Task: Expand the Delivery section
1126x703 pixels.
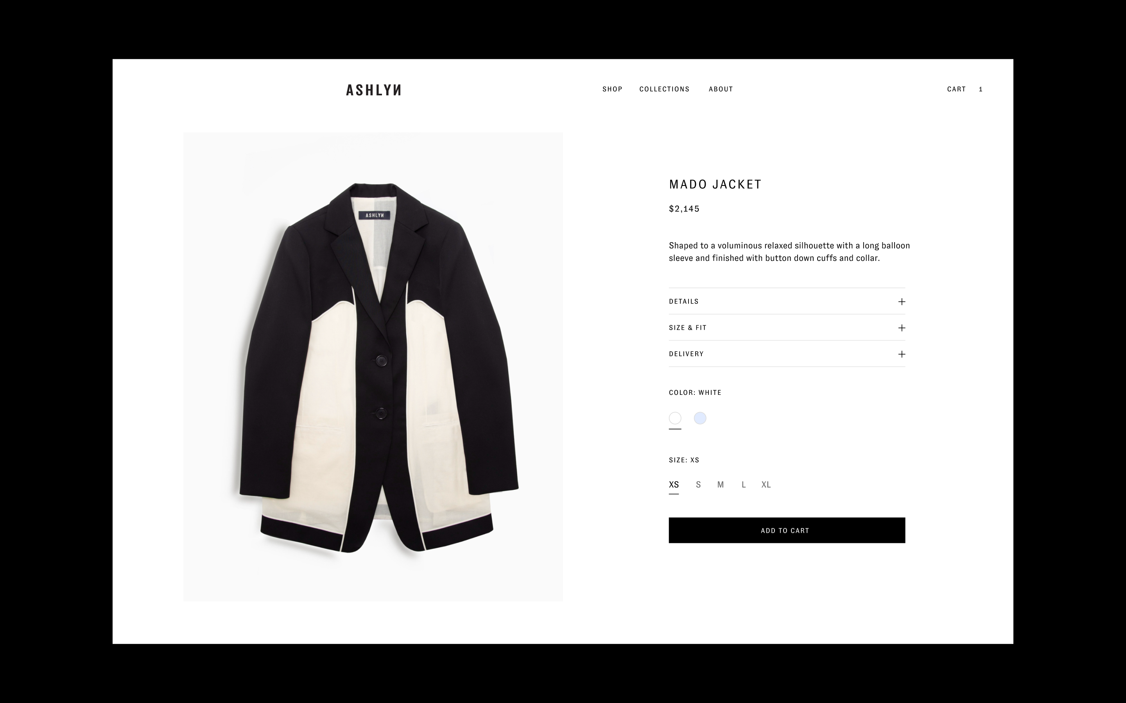Action: point(787,354)
